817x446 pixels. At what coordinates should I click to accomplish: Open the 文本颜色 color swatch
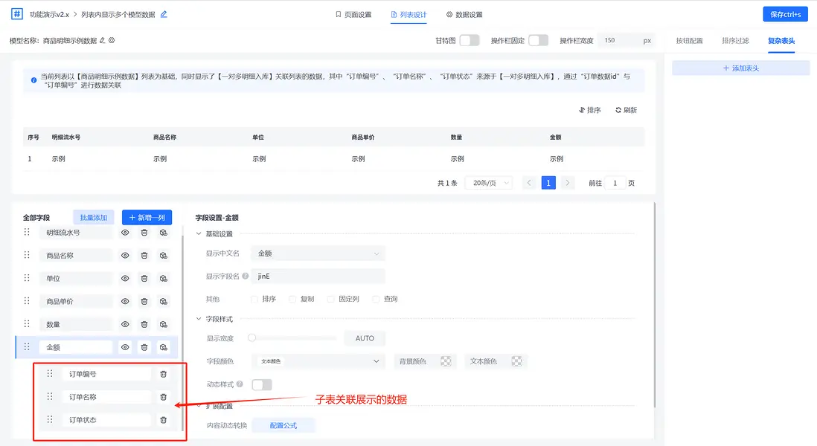pos(516,361)
